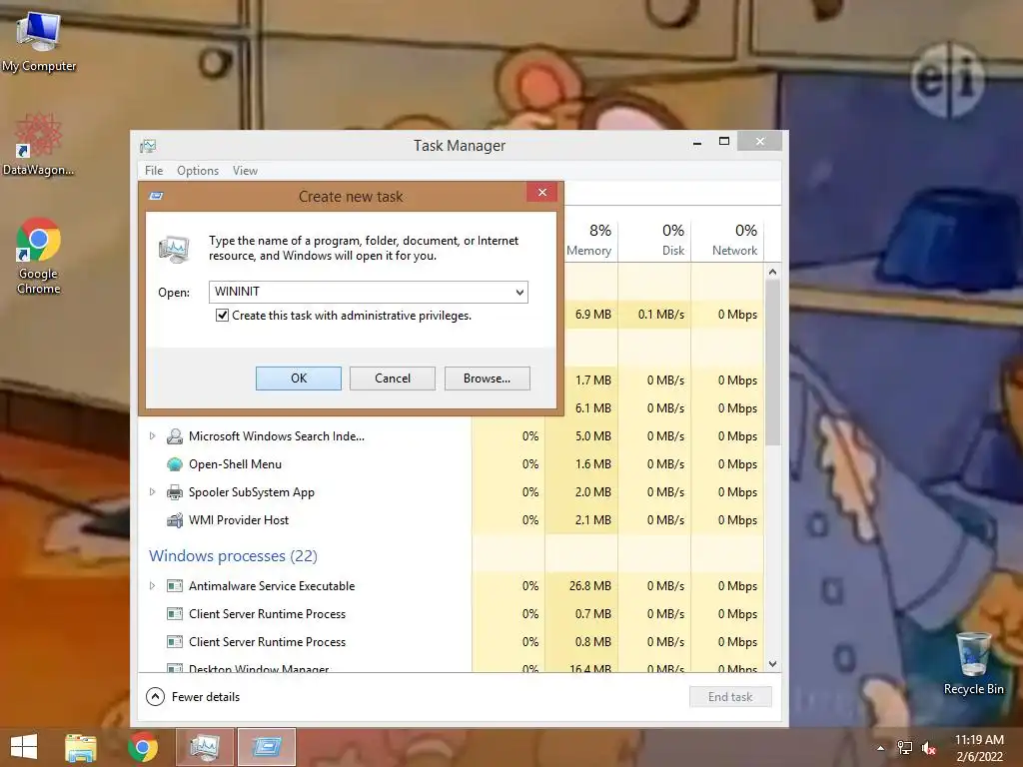Click the Spooler SubSystem App printer icon
Image resolution: width=1023 pixels, height=767 pixels.
coord(174,492)
